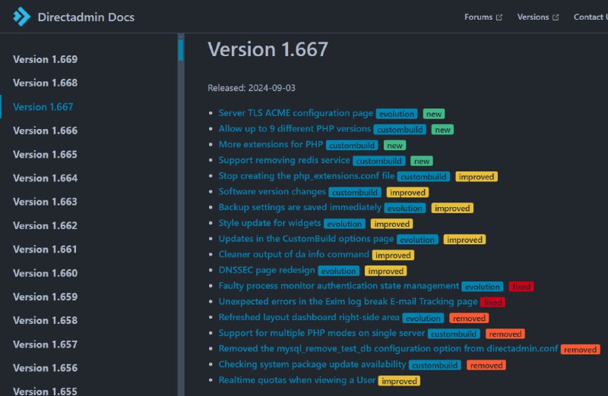Open Style update for widgets link
The image size is (608, 396).
pos(270,223)
